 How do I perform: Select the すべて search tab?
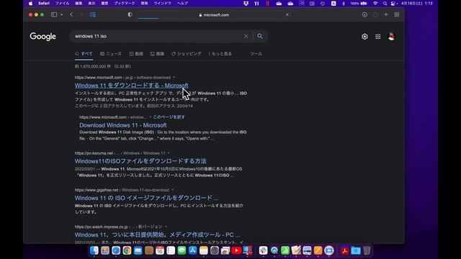[84, 54]
